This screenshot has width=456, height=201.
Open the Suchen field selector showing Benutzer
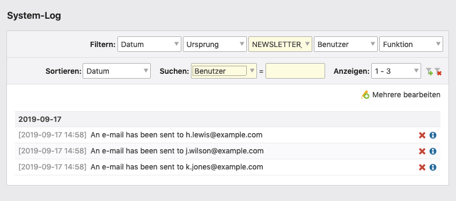pos(224,71)
